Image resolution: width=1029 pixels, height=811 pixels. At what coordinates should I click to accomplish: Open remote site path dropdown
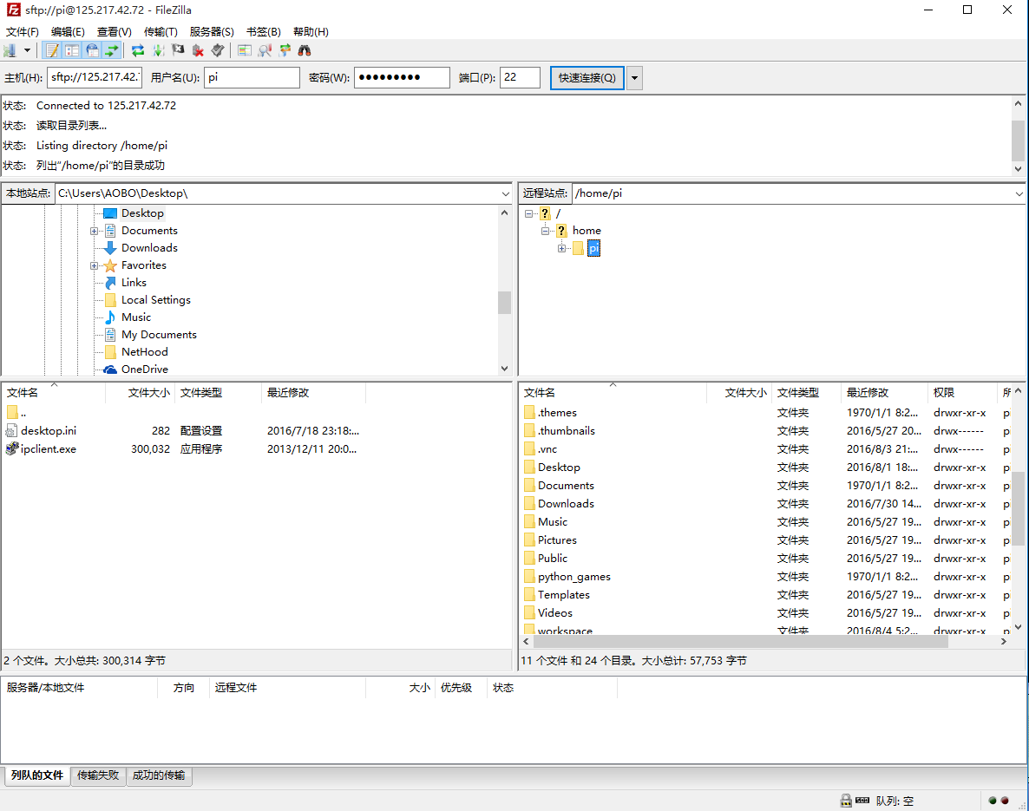(1019, 193)
